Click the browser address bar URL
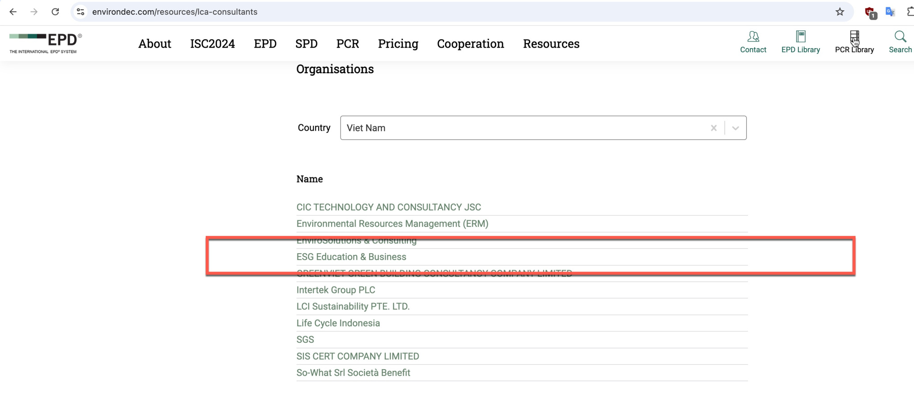The image size is (914, 395). 174,12
